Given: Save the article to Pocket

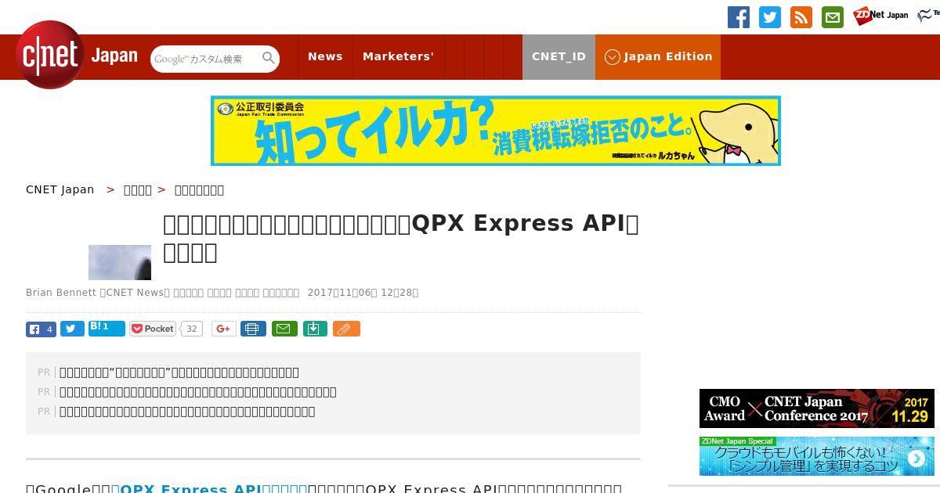Looking at the screenshot, I should pos(153,329).
